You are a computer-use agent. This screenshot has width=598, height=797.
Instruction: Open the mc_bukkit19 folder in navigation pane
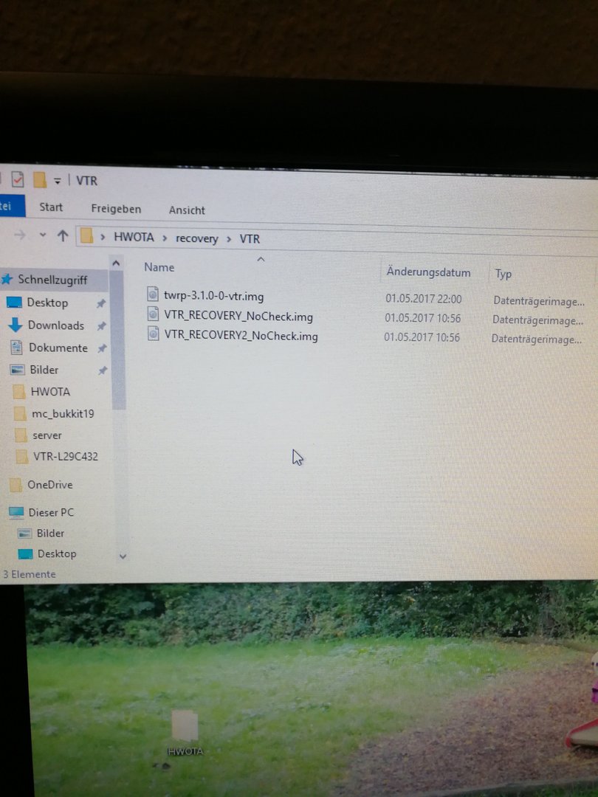click(x=63, y=414)
